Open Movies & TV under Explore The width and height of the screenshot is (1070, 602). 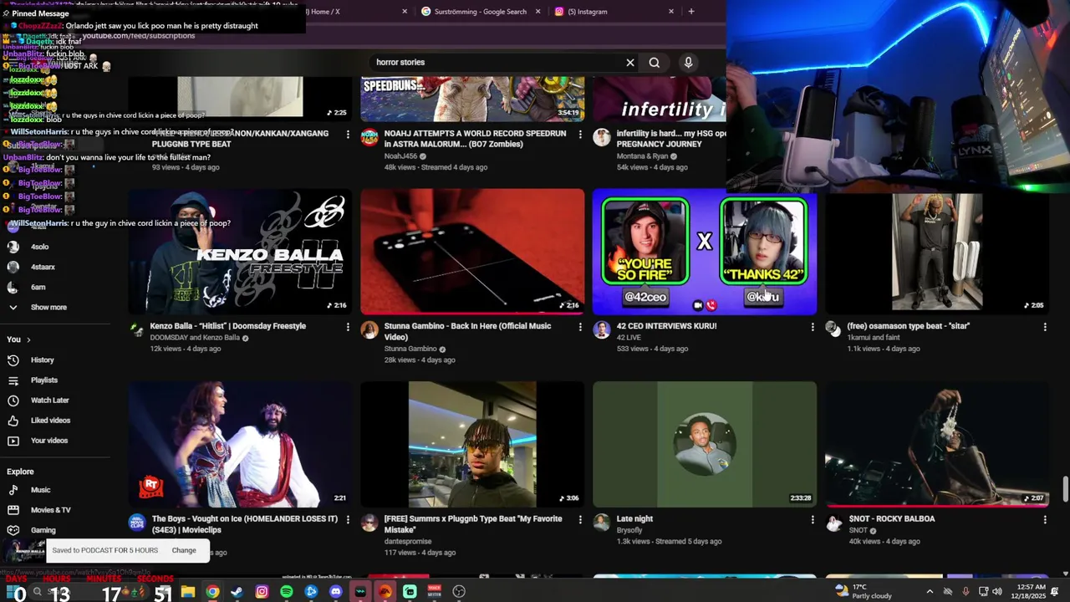pos(50,510)
